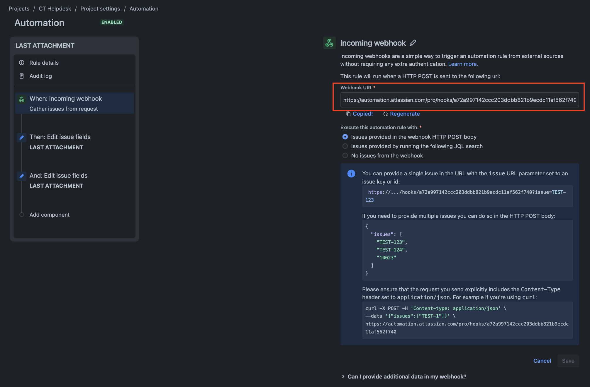Click the Audit log document icon
This screenshot has height=387, width=590.
(x=22, y=76)
